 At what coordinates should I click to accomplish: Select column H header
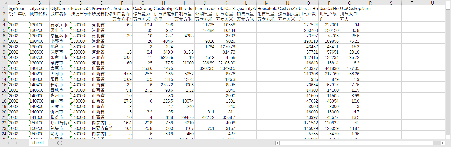[x=163, y=3]
